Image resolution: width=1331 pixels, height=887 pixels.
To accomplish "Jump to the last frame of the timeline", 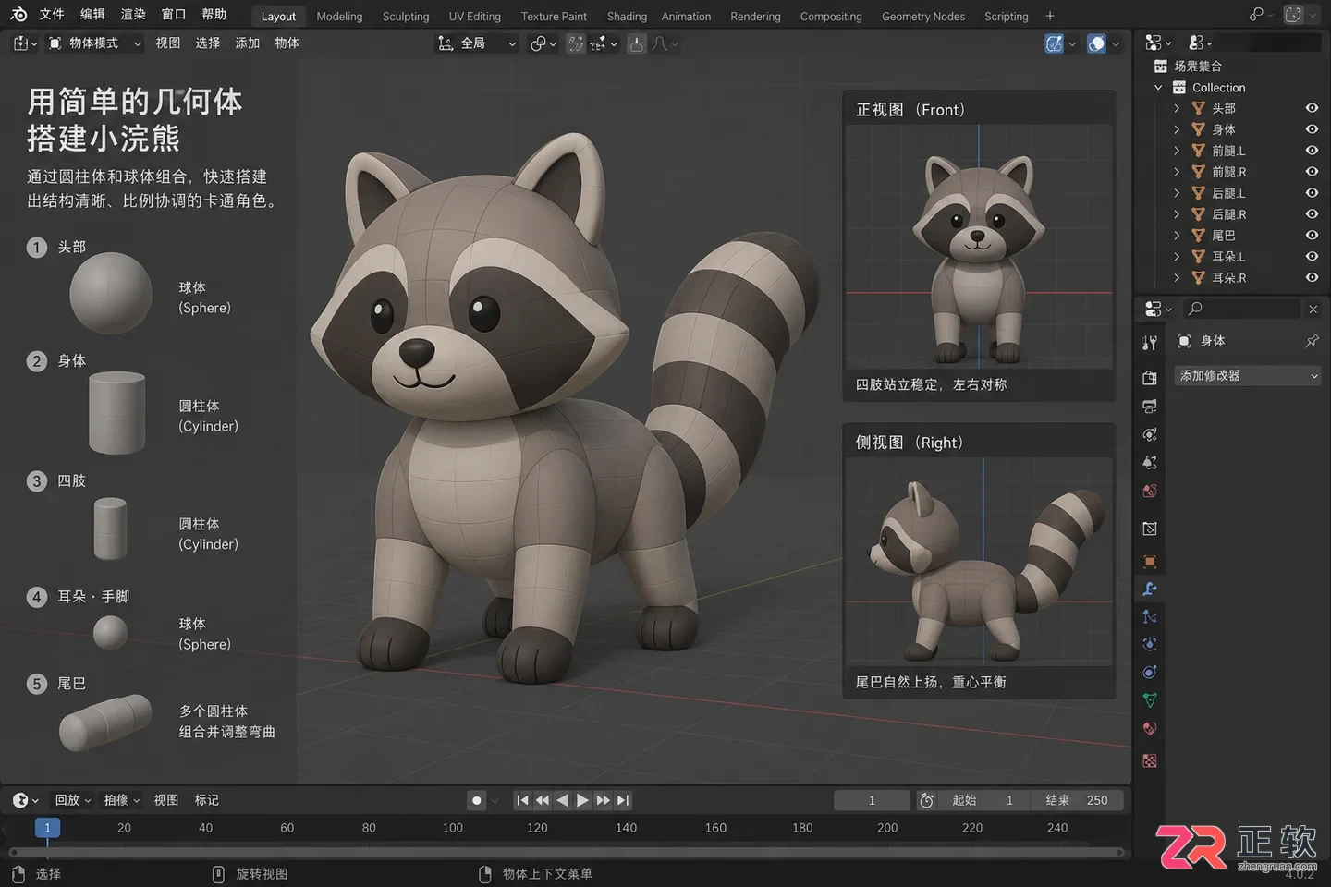I will [623, 800].
